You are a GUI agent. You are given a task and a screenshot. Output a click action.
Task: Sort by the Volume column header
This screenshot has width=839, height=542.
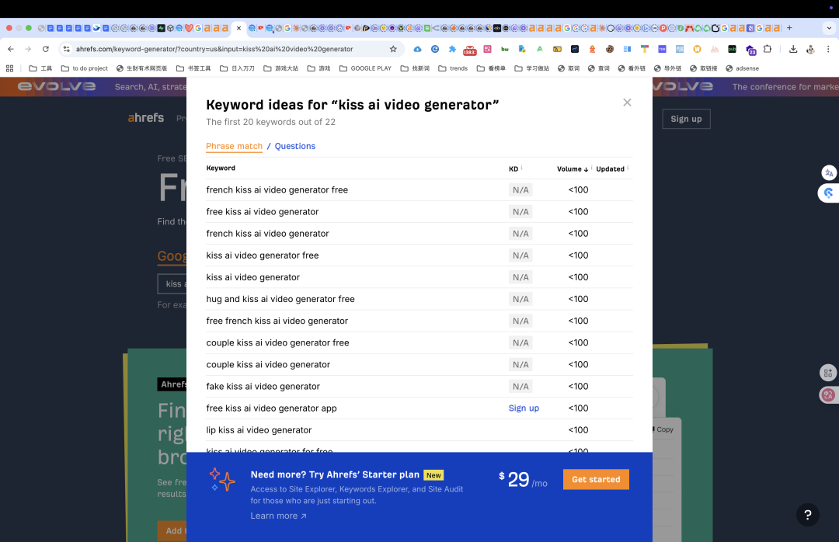click(573, 169)
